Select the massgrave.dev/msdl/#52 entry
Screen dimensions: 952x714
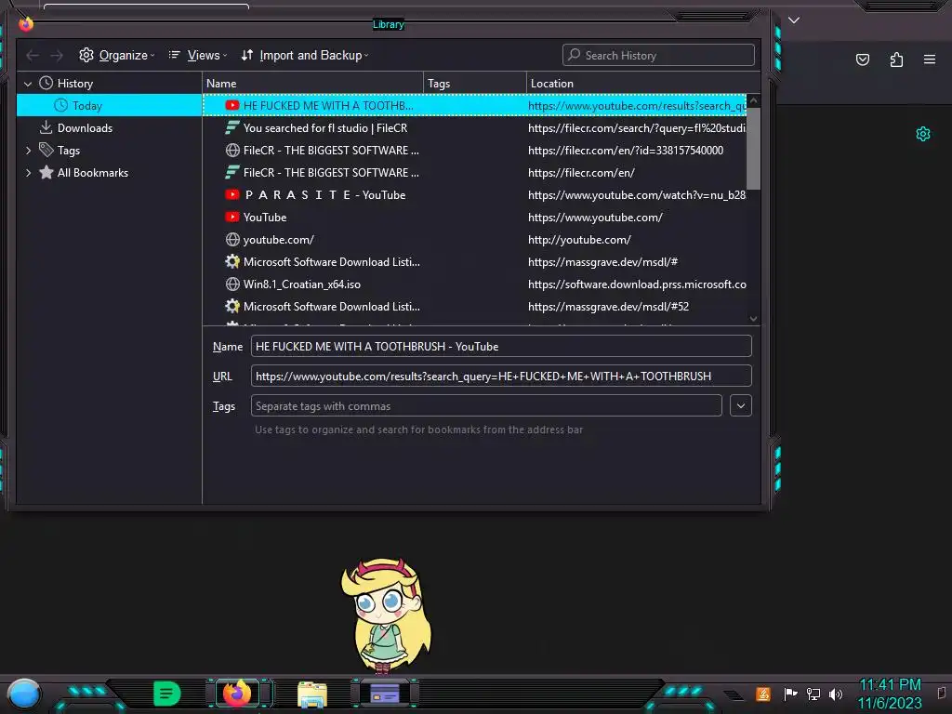pos(475,307)
